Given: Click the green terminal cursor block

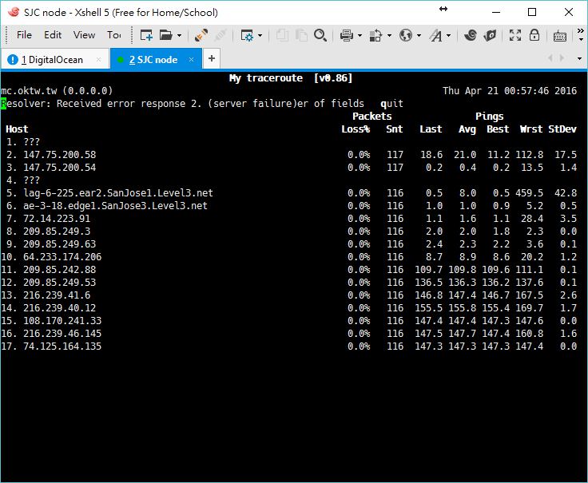Looking at the screenshot, I should 3,104.
